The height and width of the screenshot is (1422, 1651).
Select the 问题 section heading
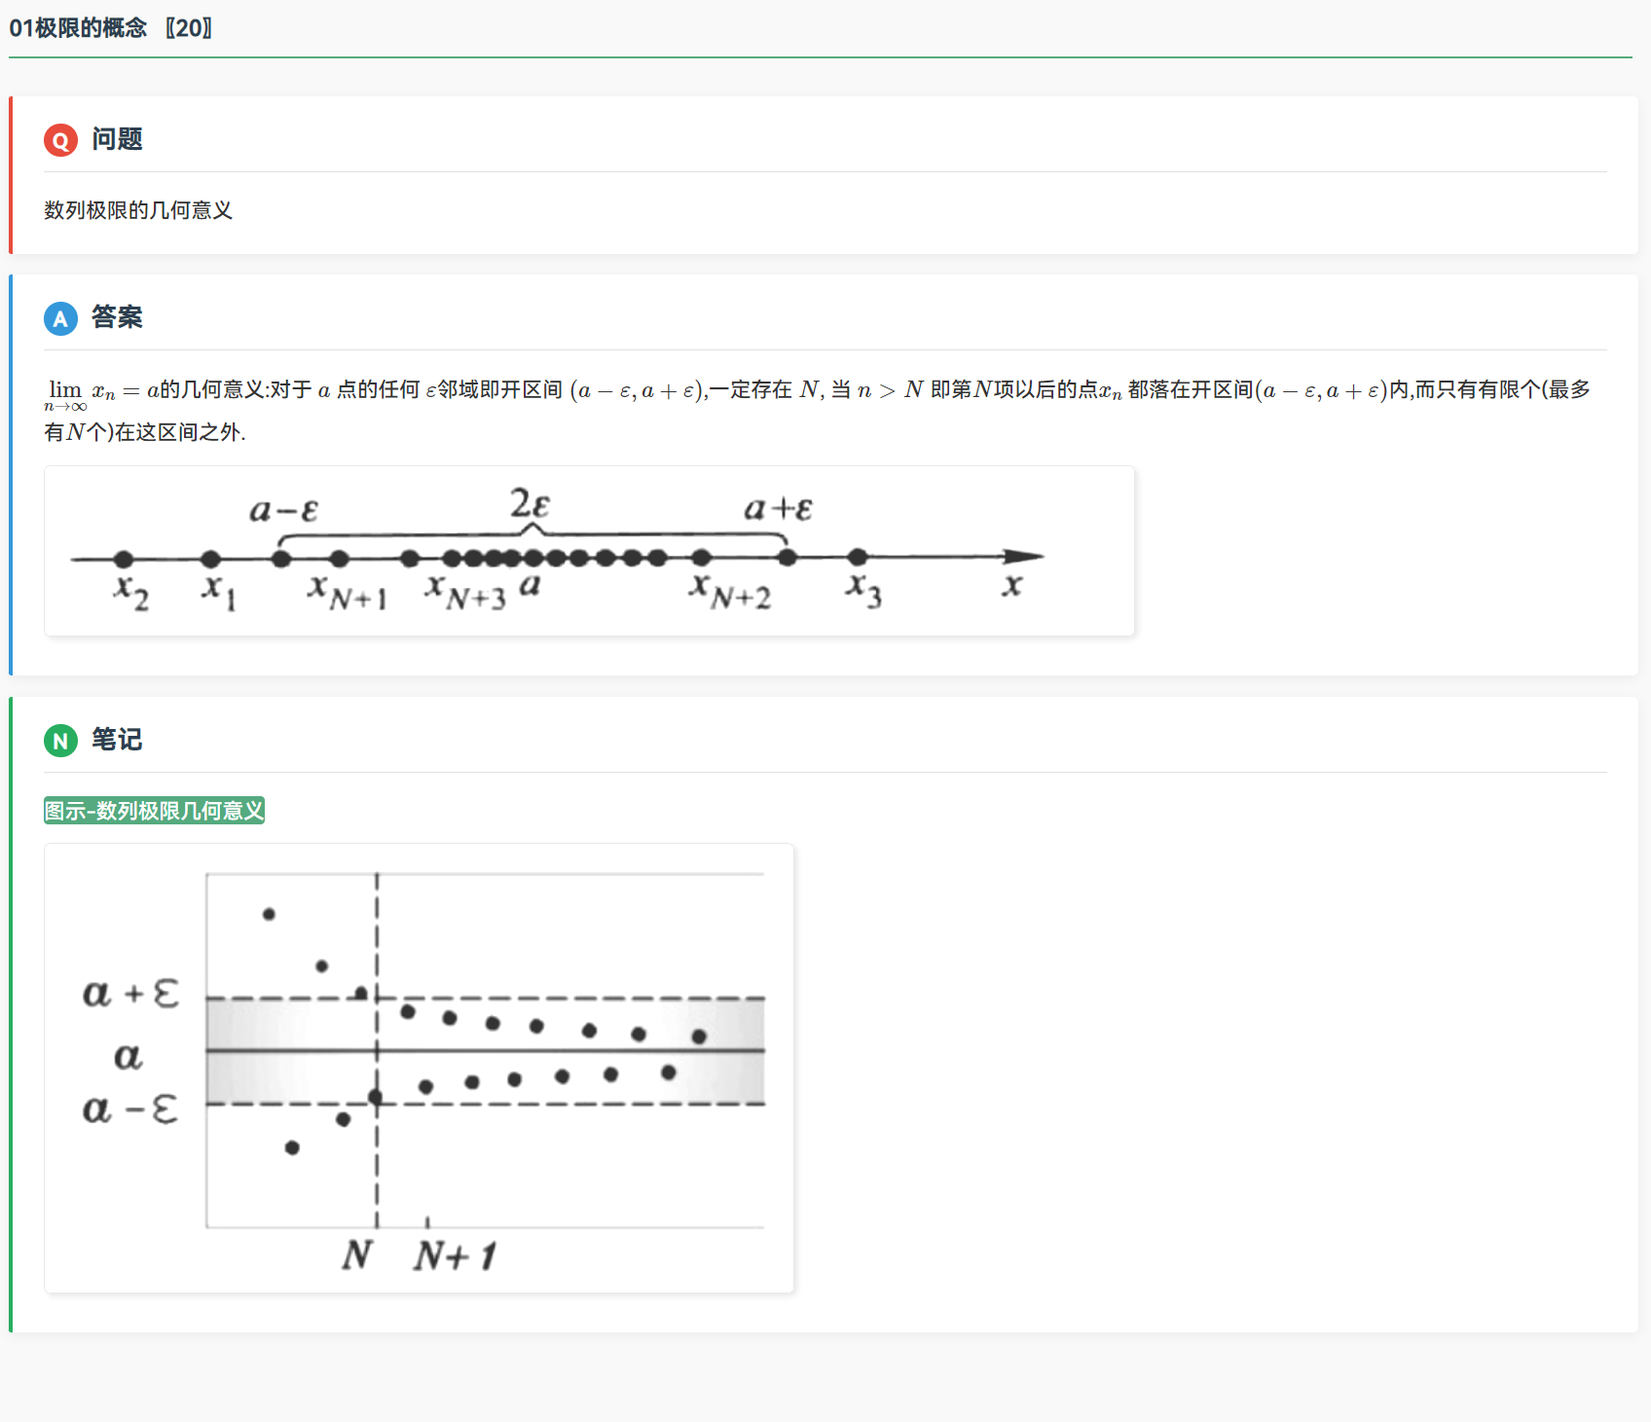[117, 139]
